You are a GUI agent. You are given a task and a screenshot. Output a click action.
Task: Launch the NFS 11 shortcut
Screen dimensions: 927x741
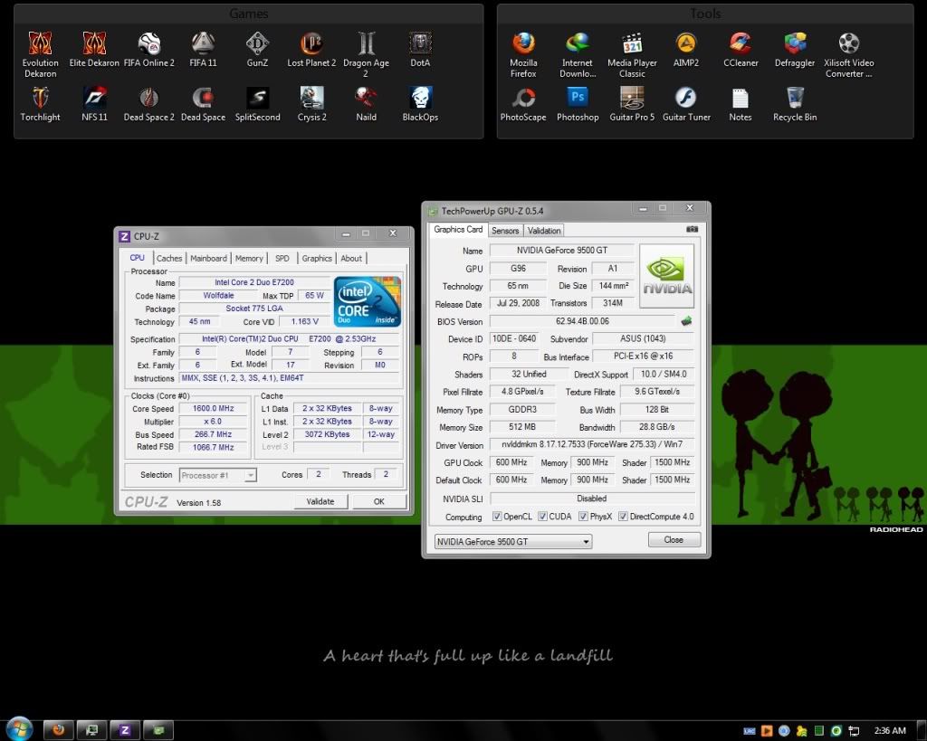click(x=94, y=104)
